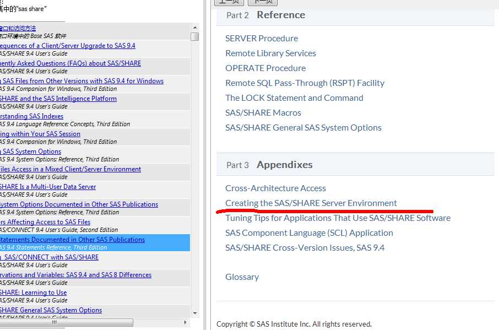
Task: Open 'System Options Documented in Other SAS Publications'
Action: pos(79,204)
